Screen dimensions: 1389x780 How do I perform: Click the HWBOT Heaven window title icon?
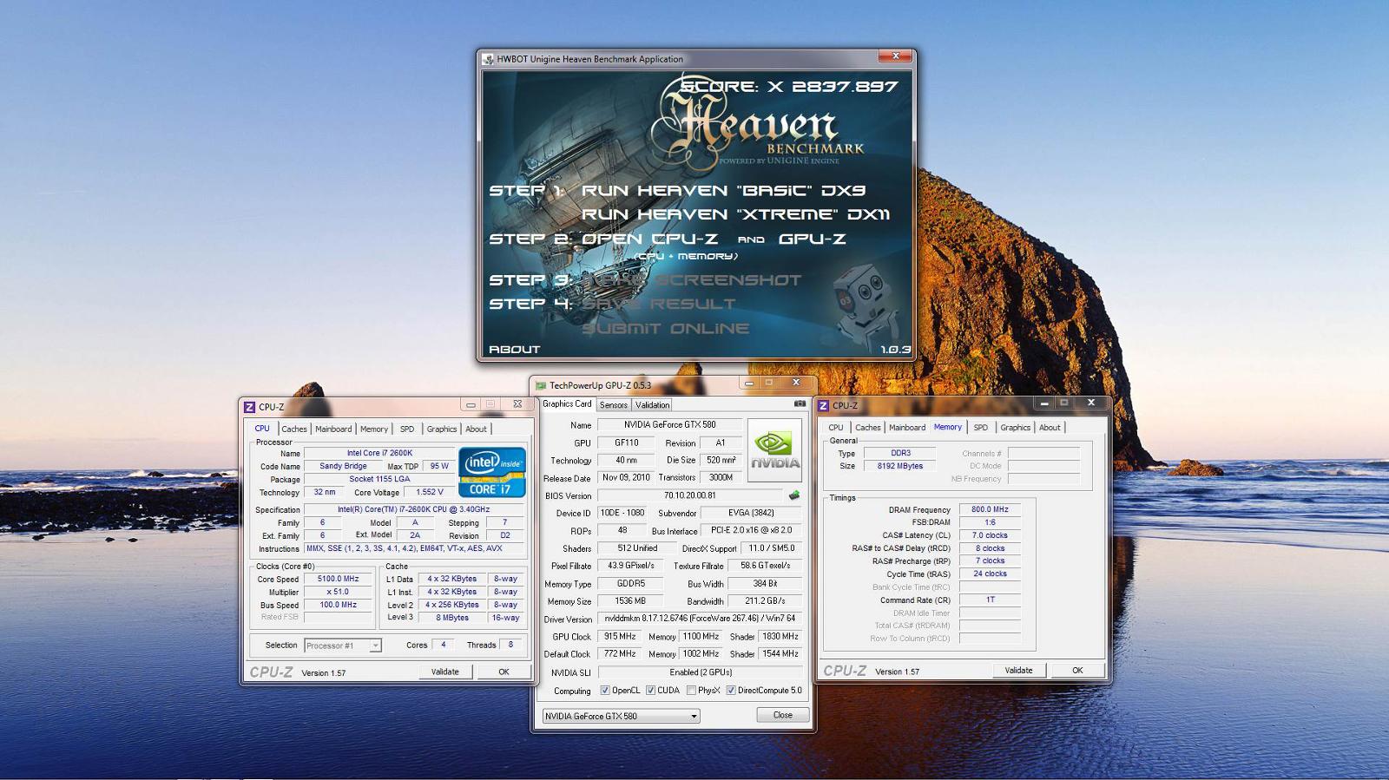pyautogui.click(x=487, y=59)
